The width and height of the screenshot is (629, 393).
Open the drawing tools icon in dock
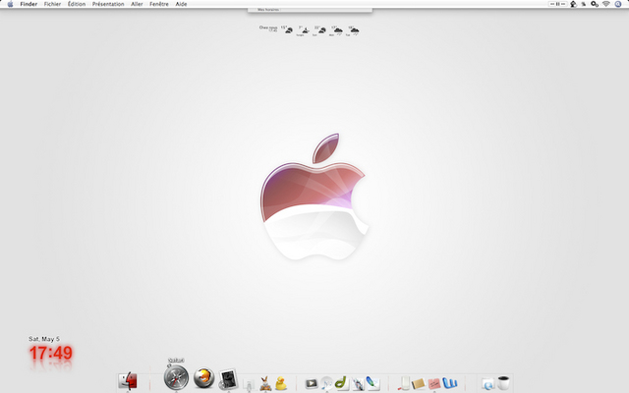[358, 384]
